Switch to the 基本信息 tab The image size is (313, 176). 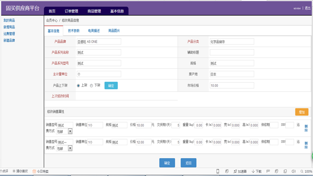coord(54,31)
